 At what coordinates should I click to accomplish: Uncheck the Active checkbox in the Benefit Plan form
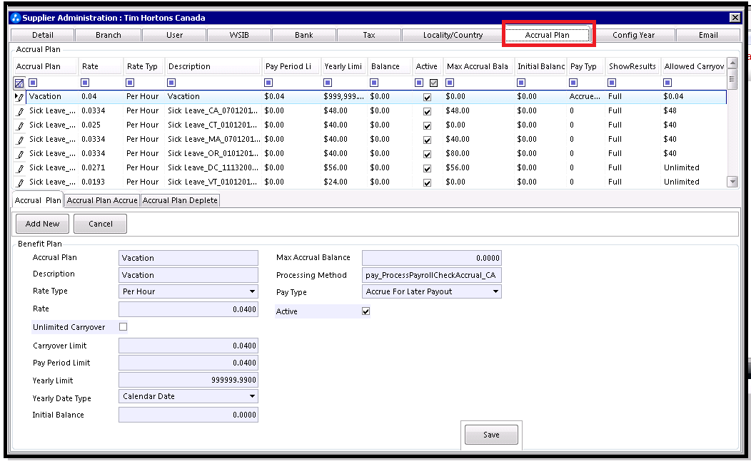[366, 311]
